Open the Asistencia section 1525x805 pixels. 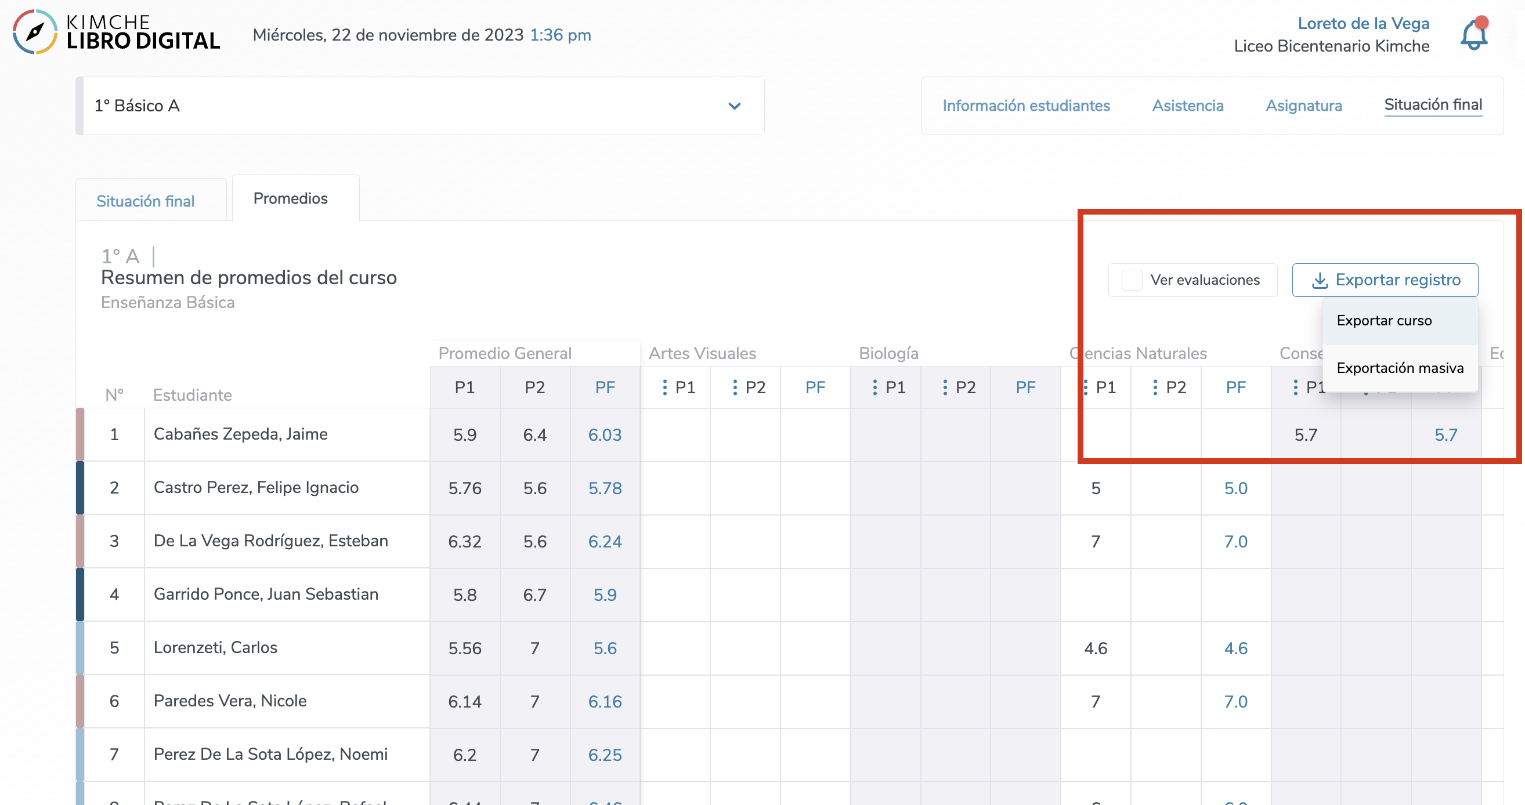[1187, 106]
